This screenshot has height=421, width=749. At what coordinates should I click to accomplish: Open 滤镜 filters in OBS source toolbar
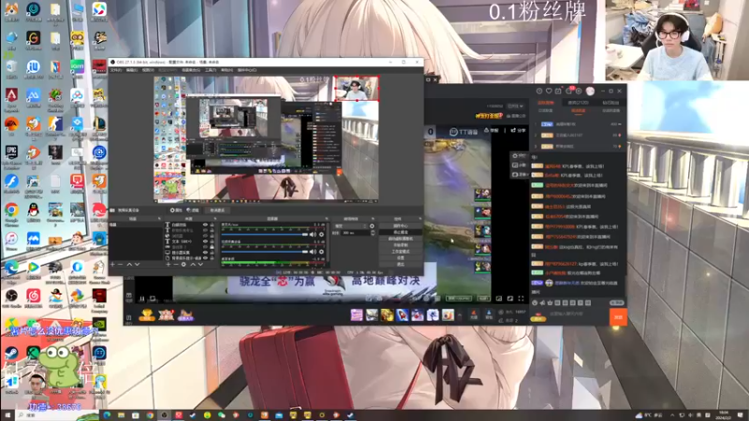(x=193, y=210)
